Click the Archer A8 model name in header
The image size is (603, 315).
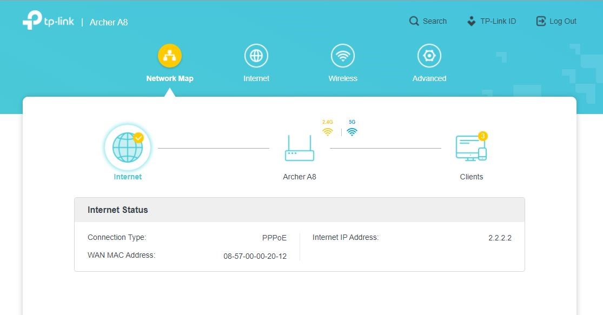(x=109, y=22)
